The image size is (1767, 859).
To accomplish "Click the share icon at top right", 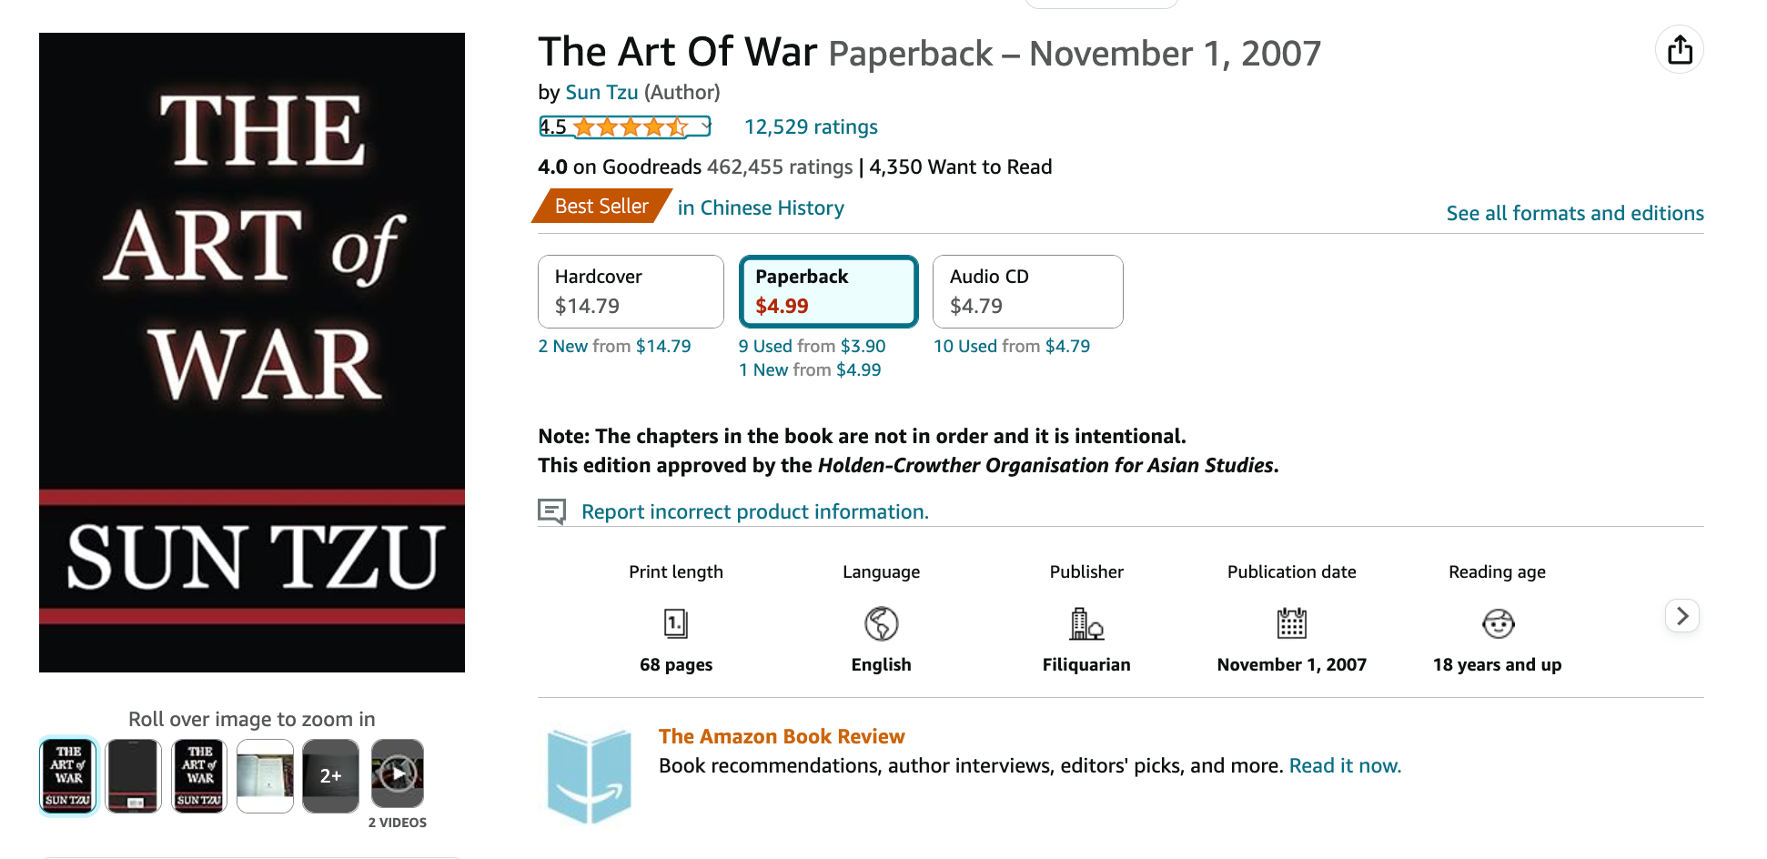I will 1679,49.
